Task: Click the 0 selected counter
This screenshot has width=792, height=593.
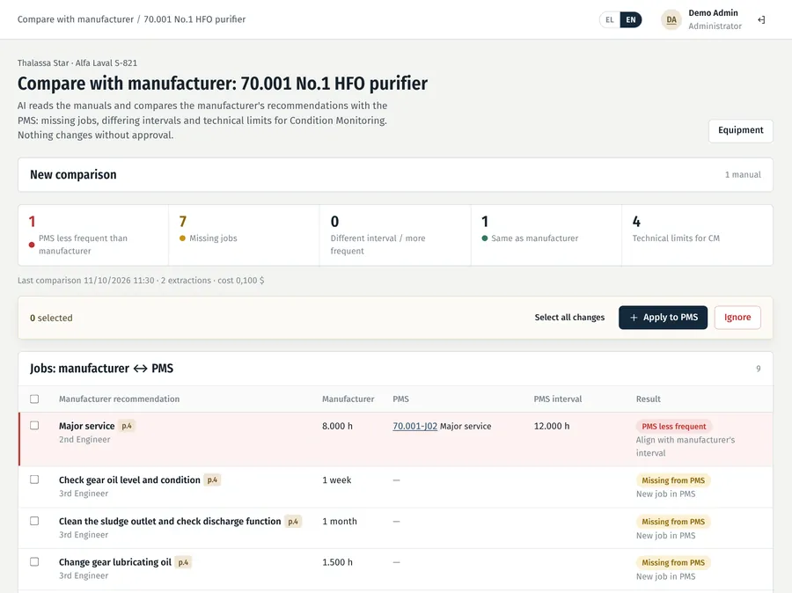Action: 51,318
